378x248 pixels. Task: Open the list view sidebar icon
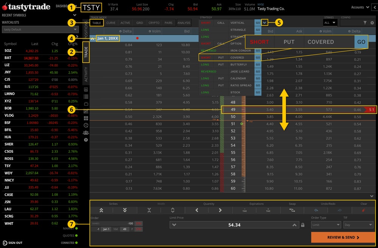(86, 97)
